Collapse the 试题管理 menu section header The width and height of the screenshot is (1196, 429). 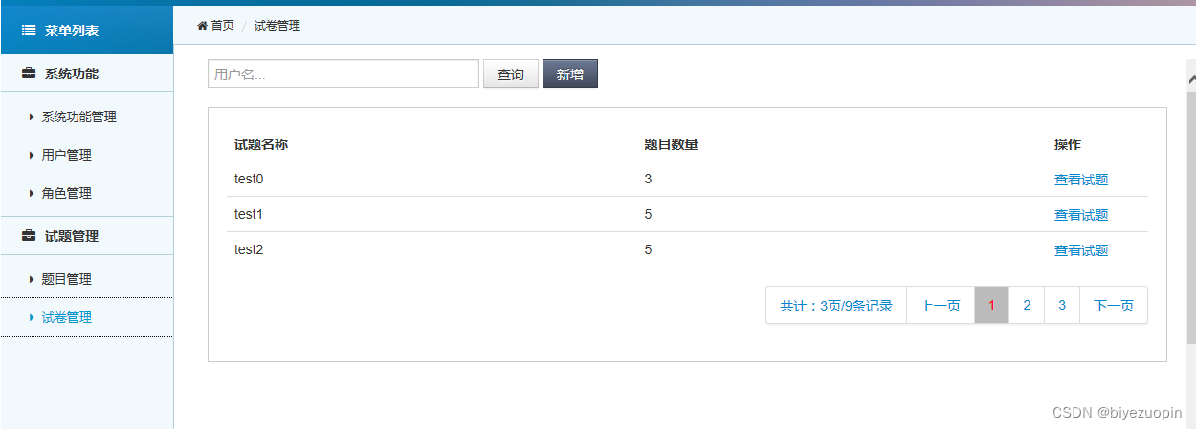[x=86, y=236]
